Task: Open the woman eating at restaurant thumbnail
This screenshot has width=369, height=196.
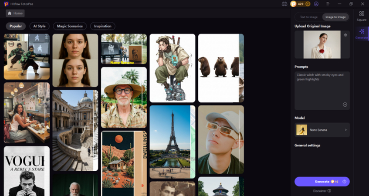Action: [27, 113]
